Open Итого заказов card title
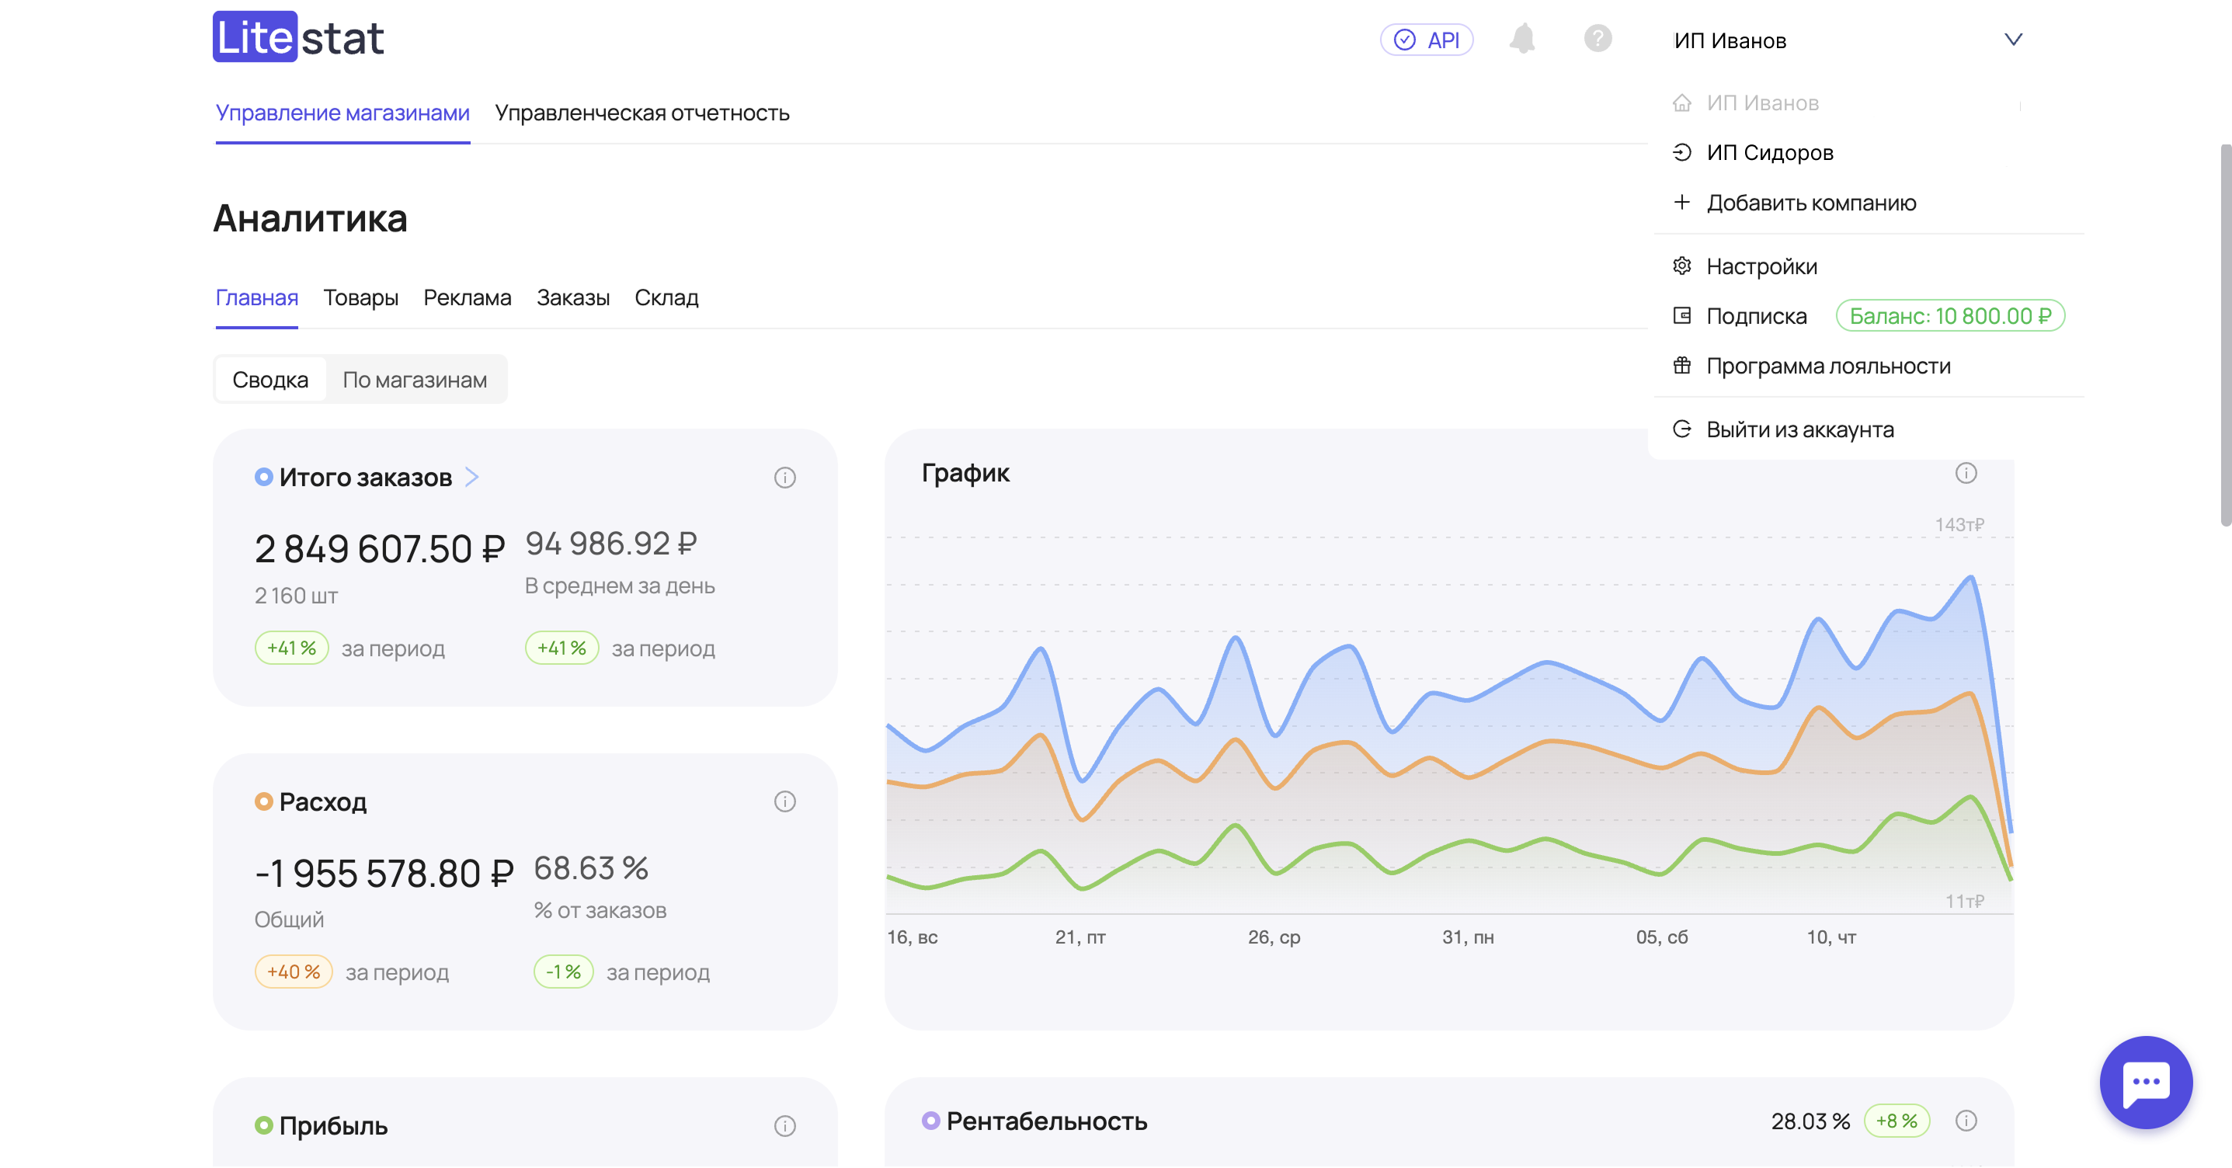Viewport: 2232px width, 1168px height. tap(366, 478)
